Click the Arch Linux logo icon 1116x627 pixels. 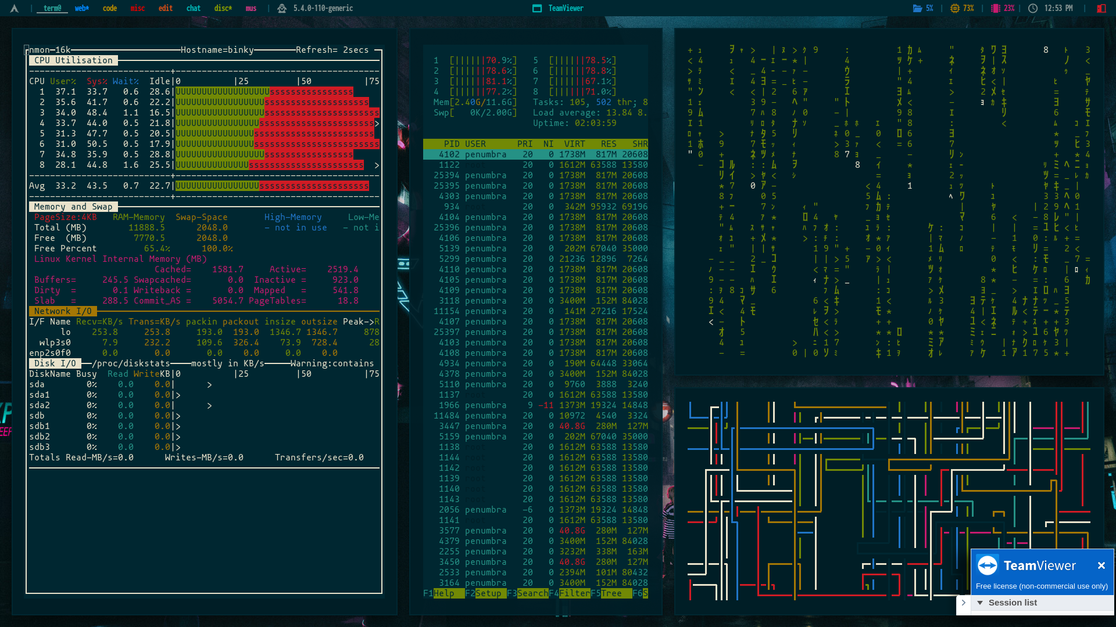15,8
